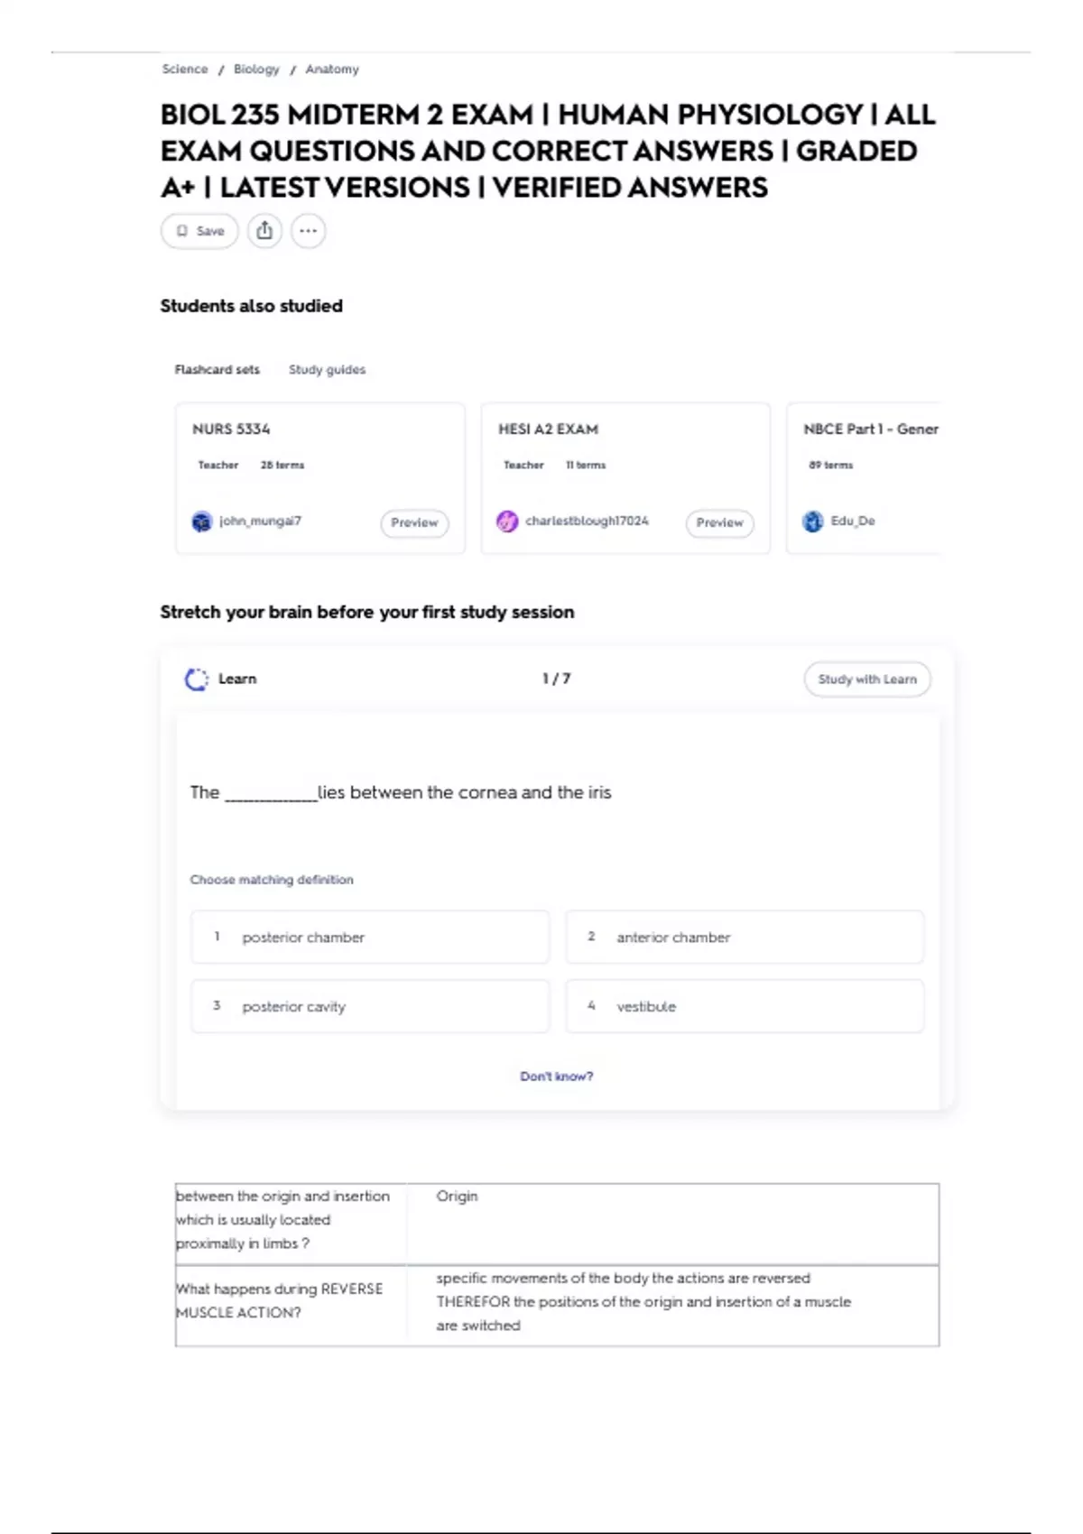Screen dimensions: 1083x1534
Task: Select the vestibule answer option
Action: coord(745,1006)
